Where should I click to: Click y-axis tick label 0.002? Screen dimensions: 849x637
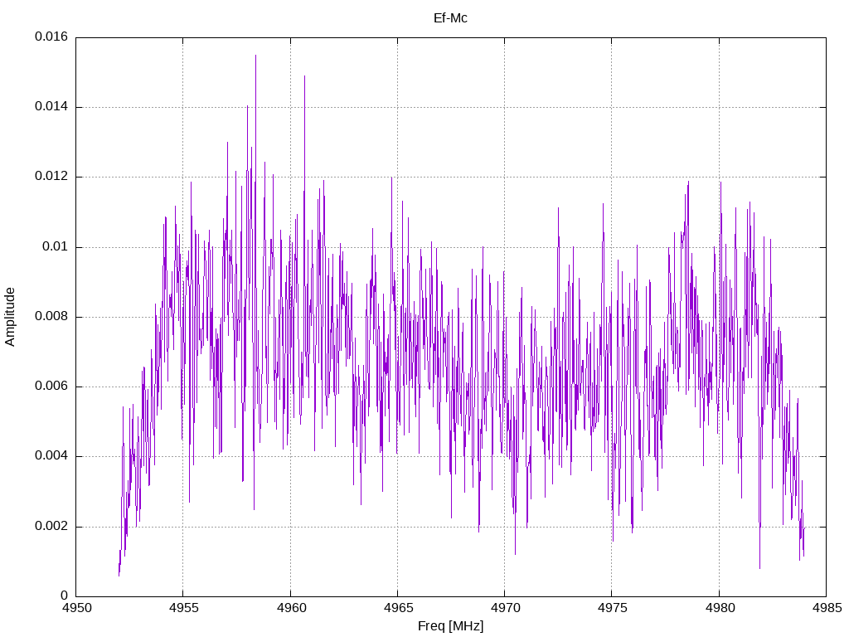(x=51, y=527)
